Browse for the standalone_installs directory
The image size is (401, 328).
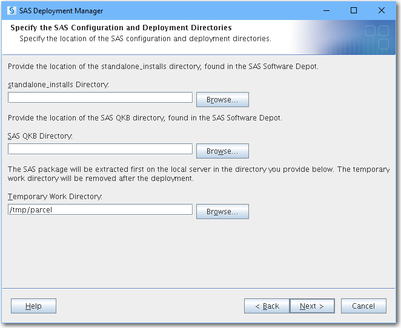(x=222, y=100)
